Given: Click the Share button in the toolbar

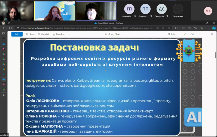Looking at the screenshot, I should 30,34.
